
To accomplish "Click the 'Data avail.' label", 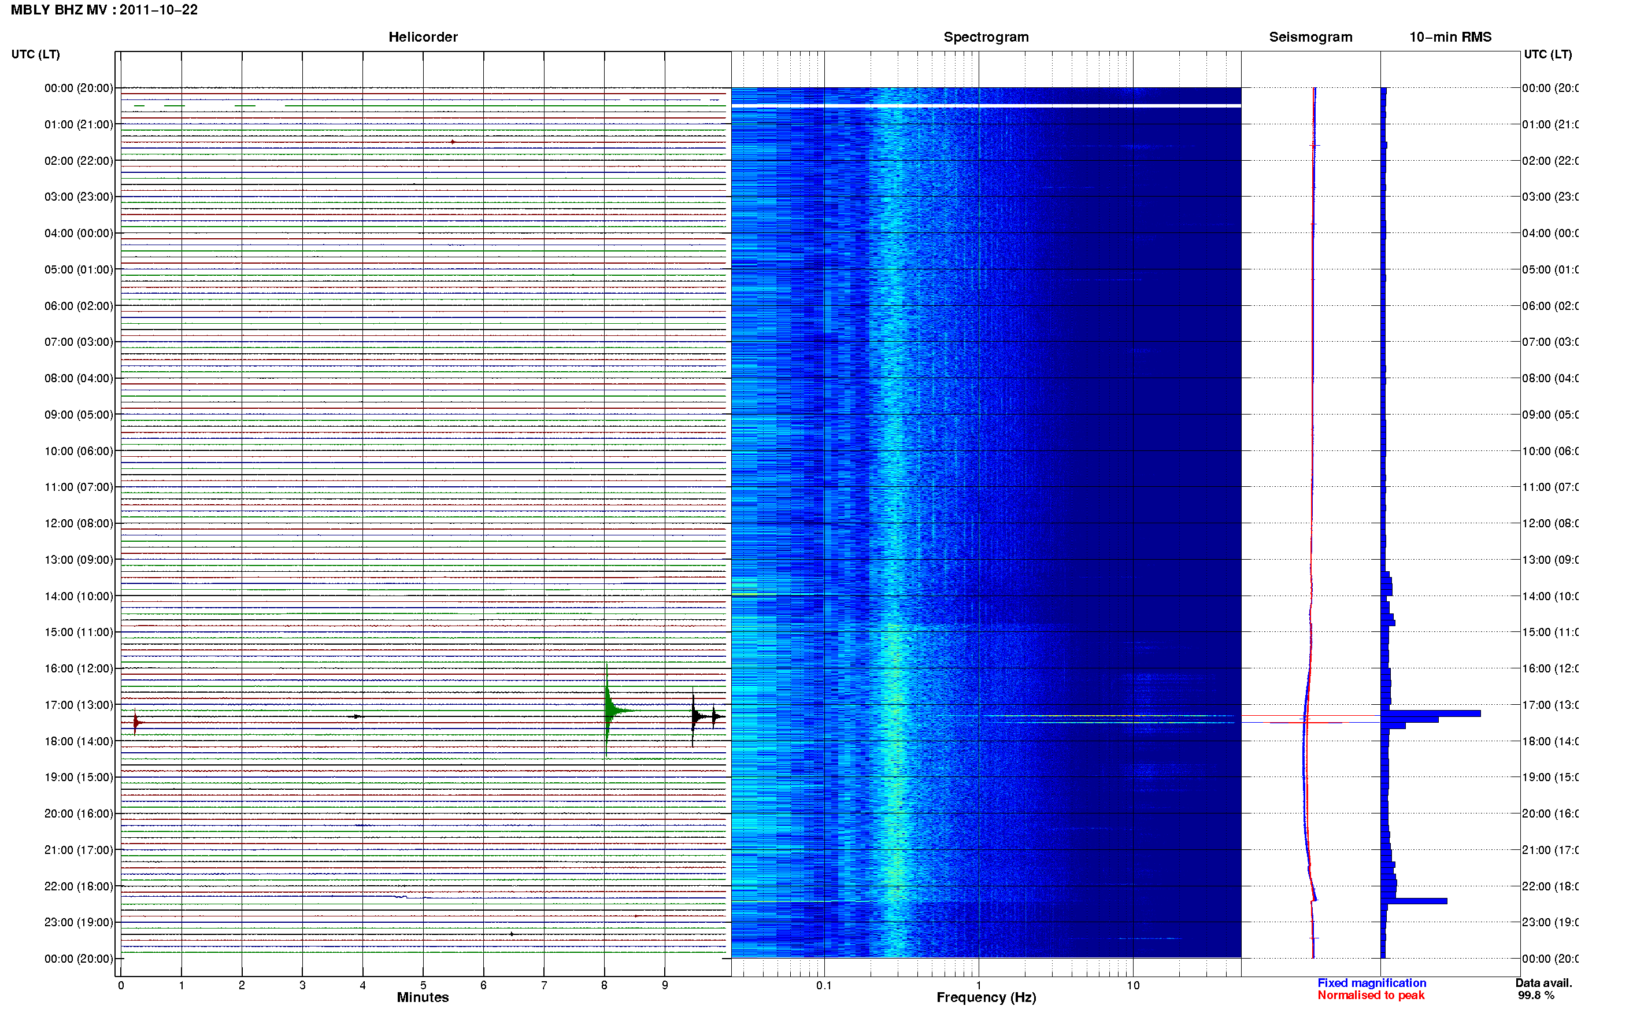I will 1543,983.
